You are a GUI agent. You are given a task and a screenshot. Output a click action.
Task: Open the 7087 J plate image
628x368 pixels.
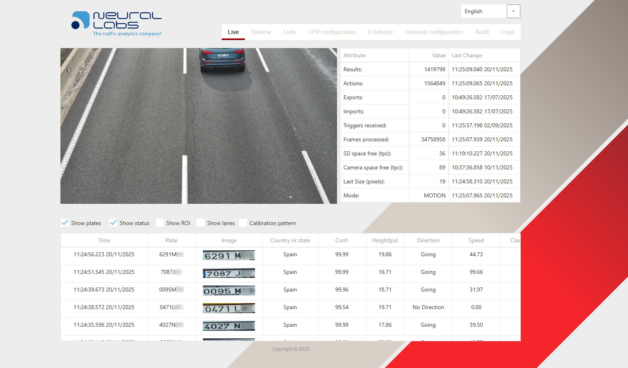(229, 273)
